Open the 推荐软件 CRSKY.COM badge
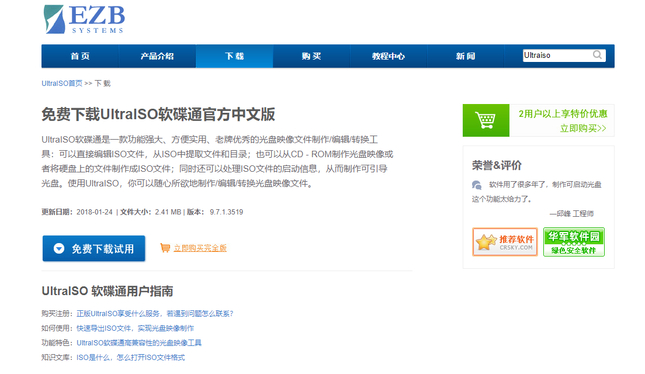645x374 pixels. (505, 242)
